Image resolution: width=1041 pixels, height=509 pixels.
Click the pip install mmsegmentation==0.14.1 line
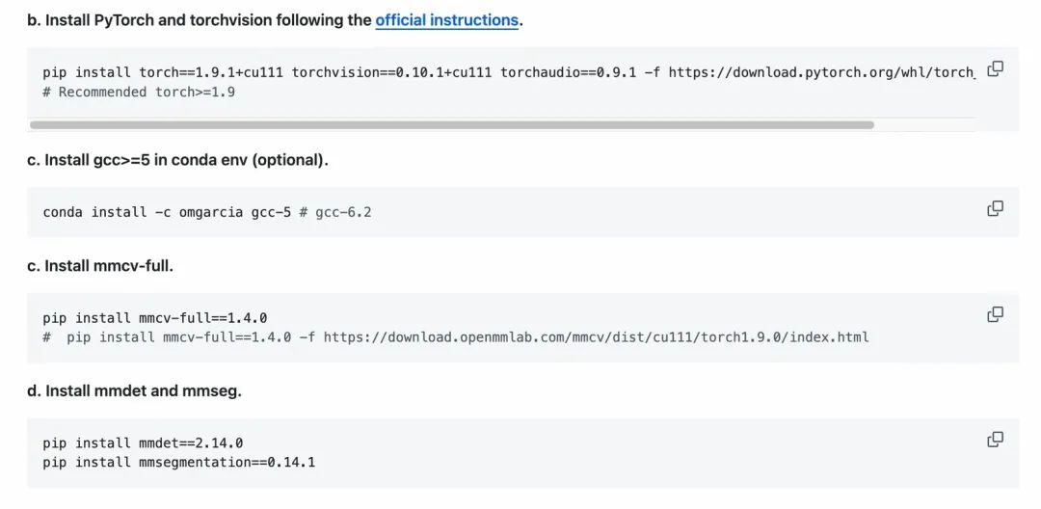178,463
